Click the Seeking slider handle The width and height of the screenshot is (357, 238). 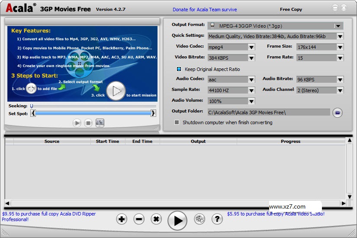(x=32, y=106)
